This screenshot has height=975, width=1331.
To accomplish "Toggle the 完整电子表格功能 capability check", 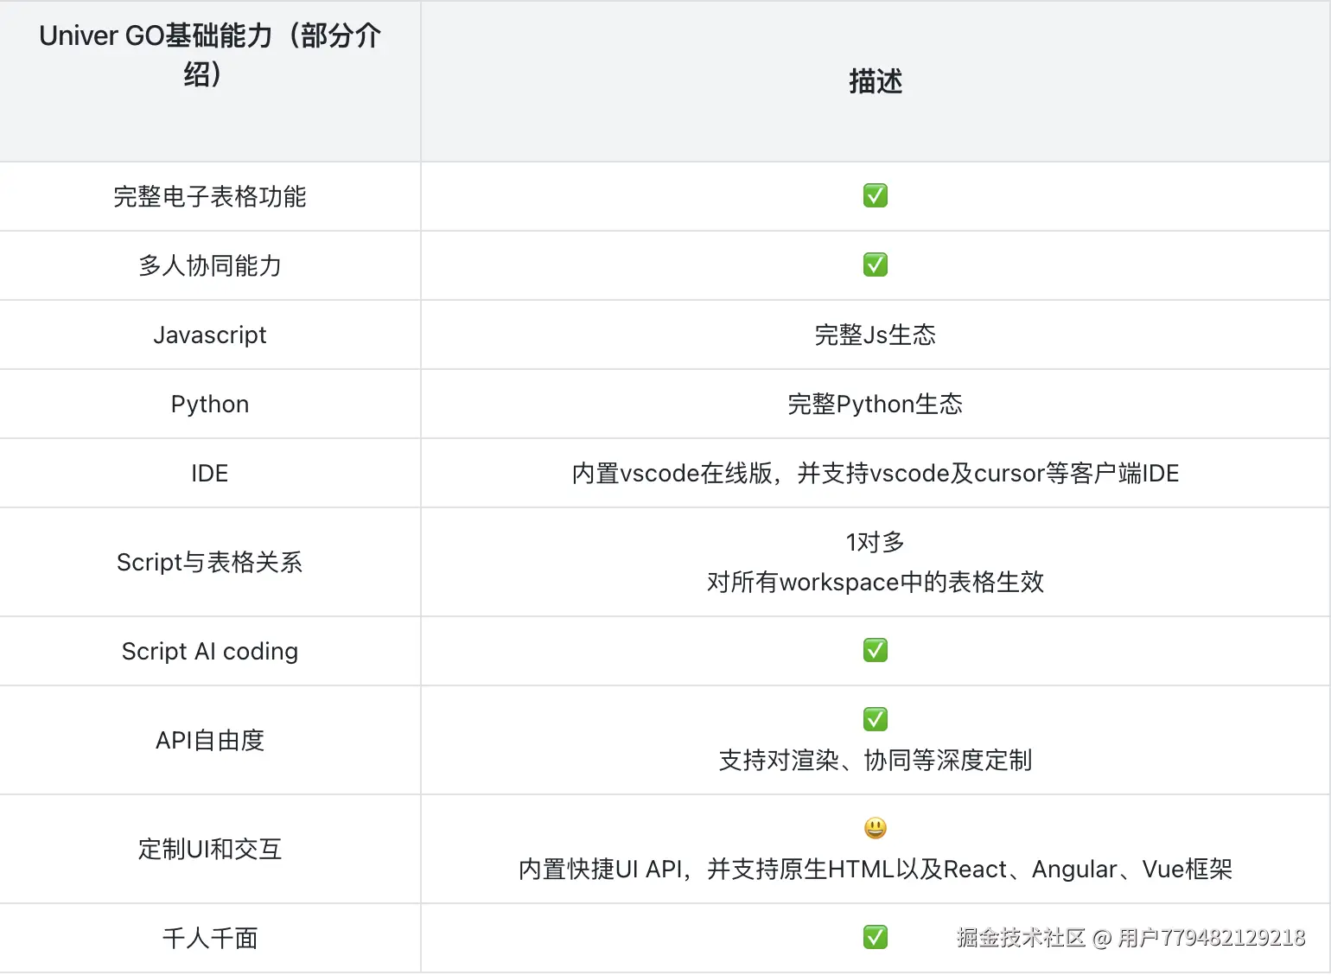I will (875, 195).
